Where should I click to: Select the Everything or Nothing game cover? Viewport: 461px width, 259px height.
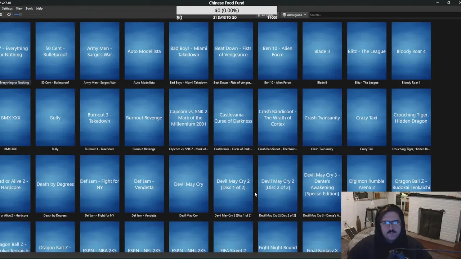[x=15, y=51]
